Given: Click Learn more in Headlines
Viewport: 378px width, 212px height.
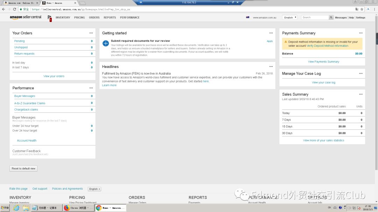Looking at the screenshot, I should pyautogui.click(x=109, y=85).
